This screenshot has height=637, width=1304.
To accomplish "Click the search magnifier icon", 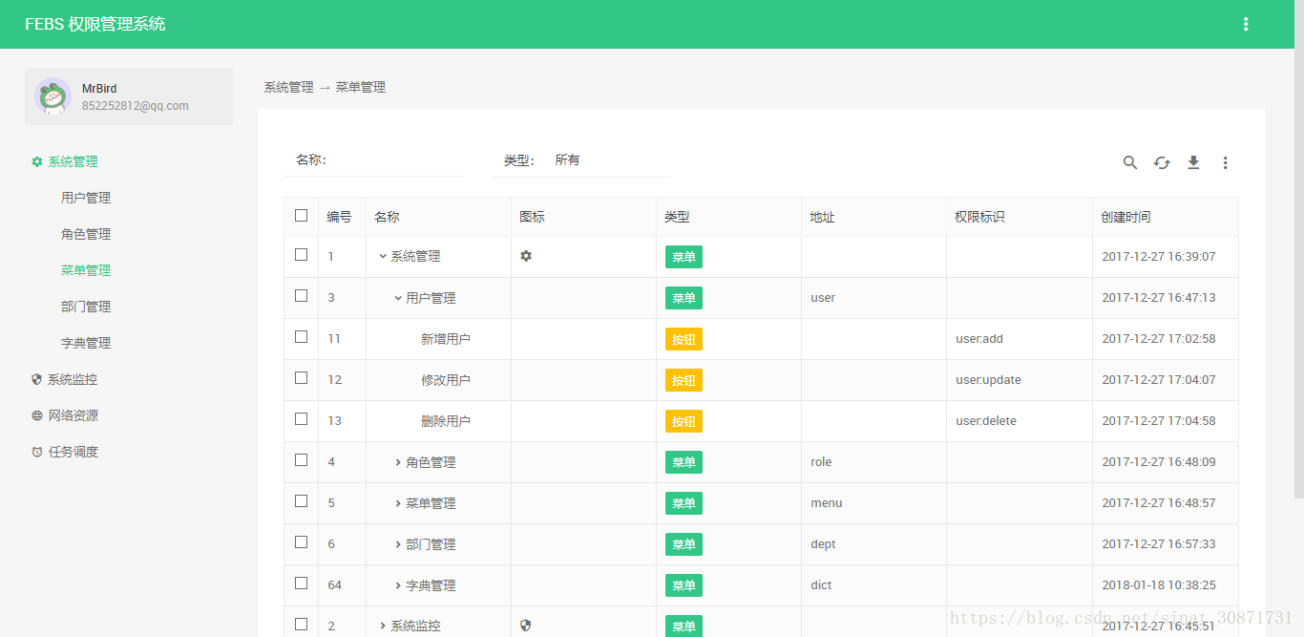I will point(1130,162).
